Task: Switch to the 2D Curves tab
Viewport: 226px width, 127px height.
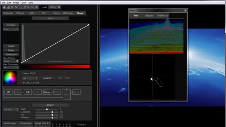Action: (68, 13)
